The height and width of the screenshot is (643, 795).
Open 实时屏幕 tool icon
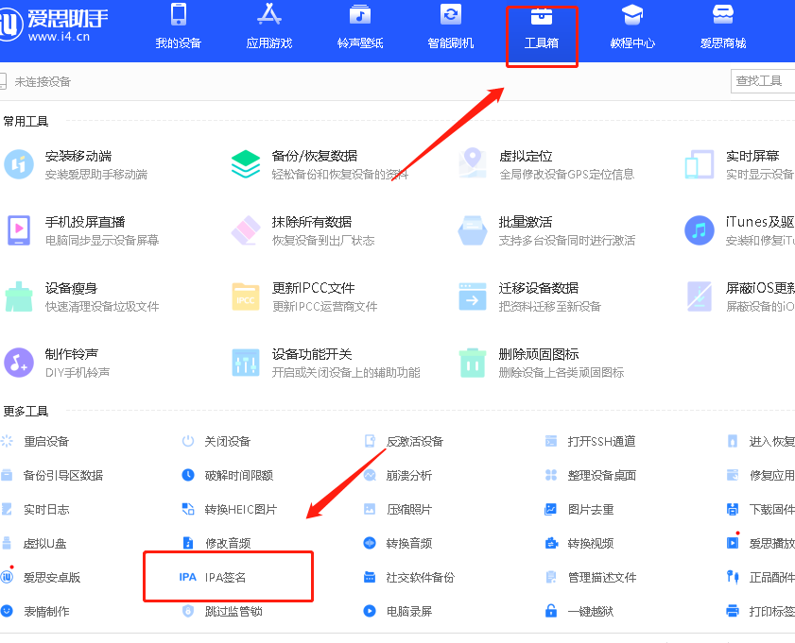(700, 164)
